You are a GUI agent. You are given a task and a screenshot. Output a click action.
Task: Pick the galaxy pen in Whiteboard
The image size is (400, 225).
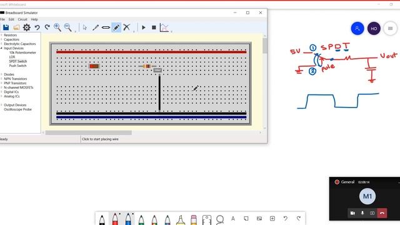167,219
